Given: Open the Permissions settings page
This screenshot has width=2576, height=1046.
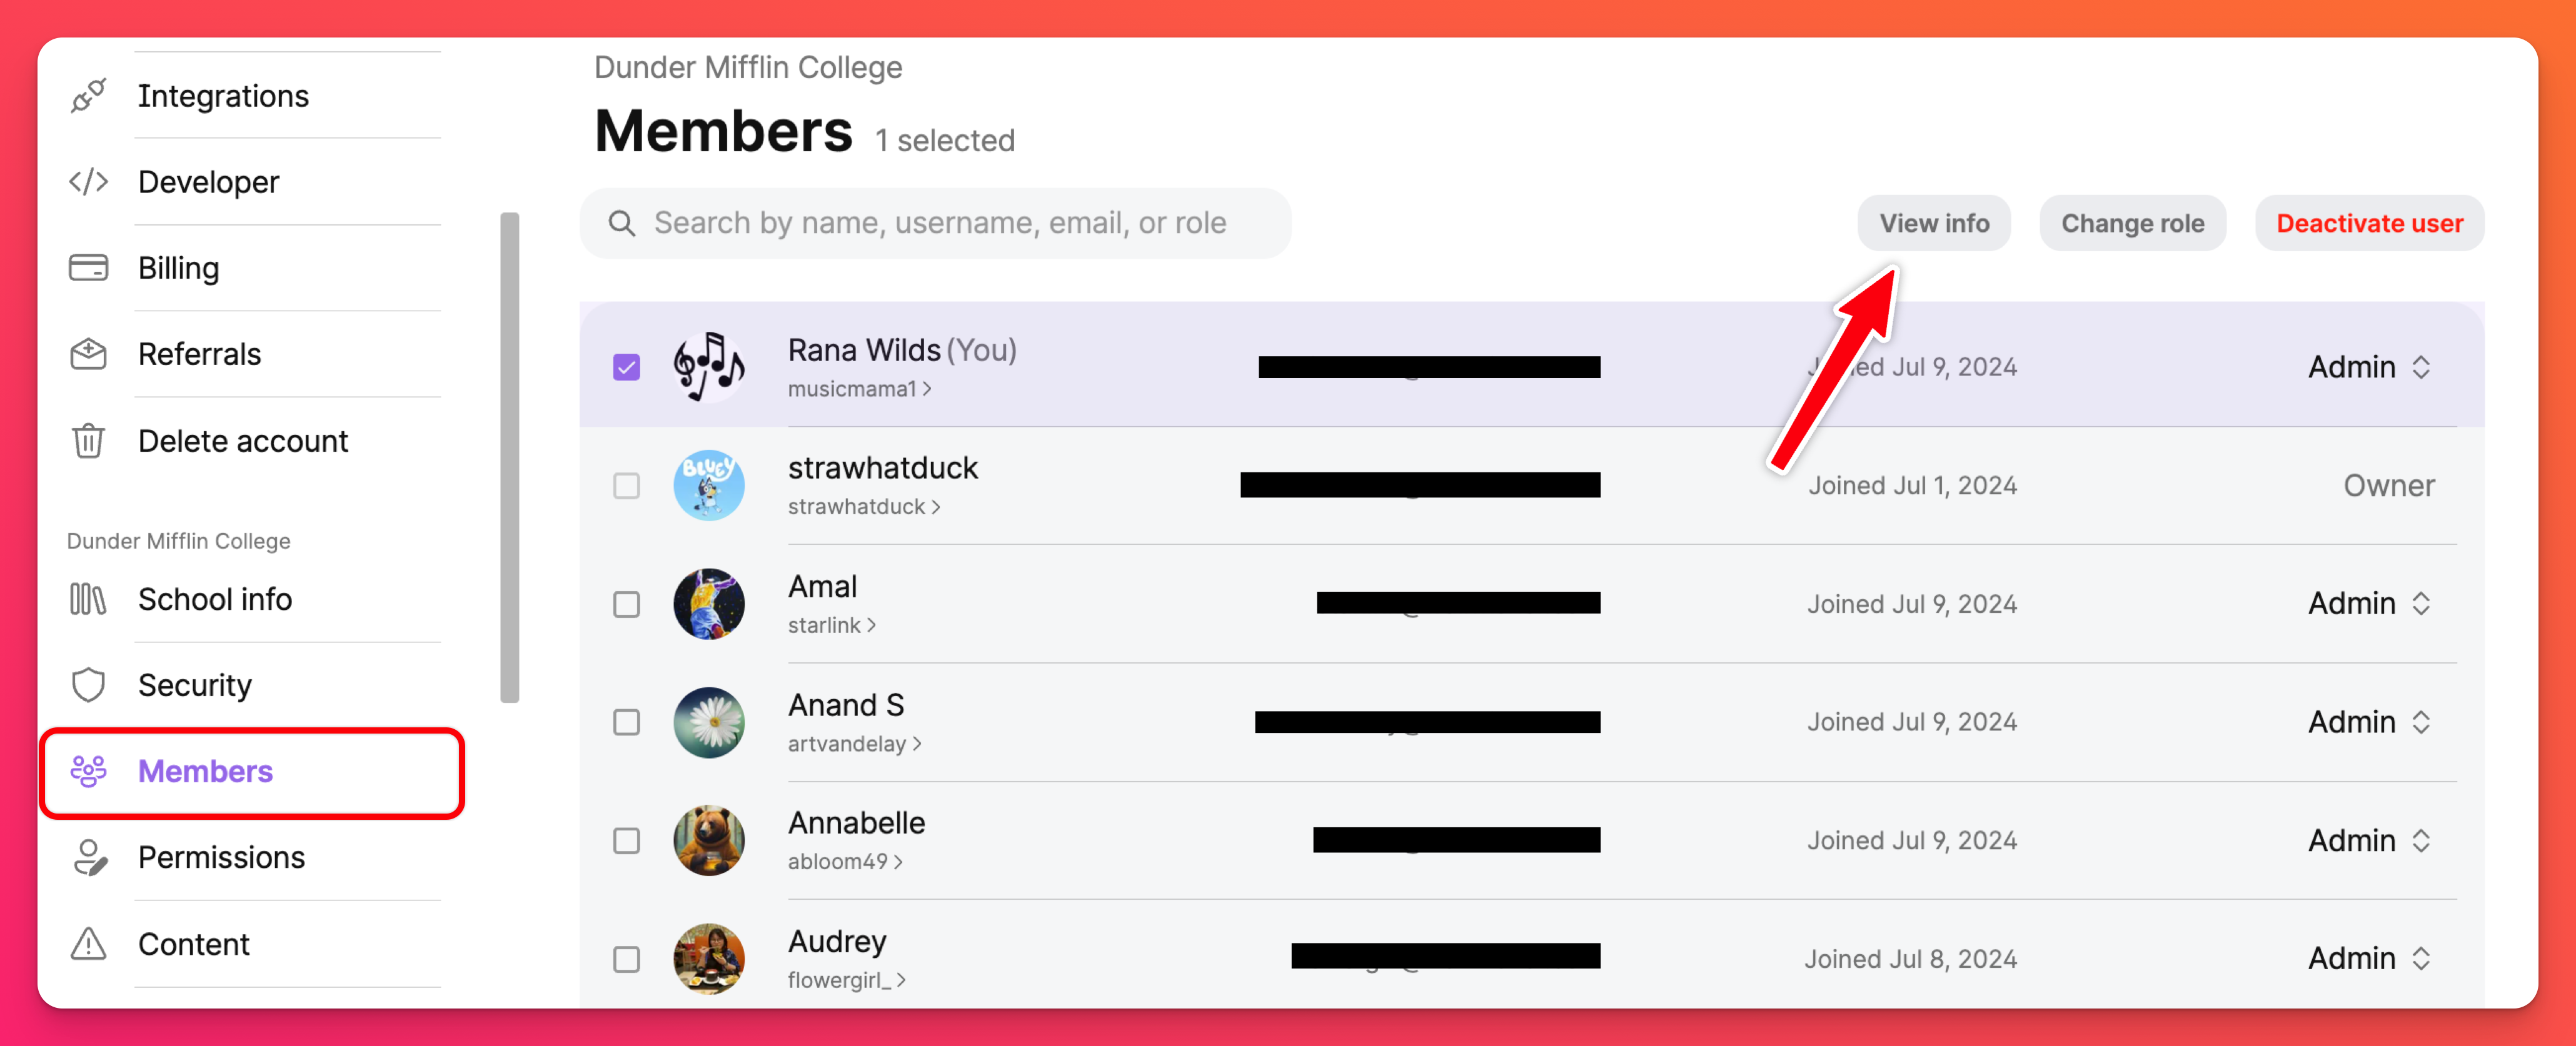Looking at the screenshot, I should [221, 857].
